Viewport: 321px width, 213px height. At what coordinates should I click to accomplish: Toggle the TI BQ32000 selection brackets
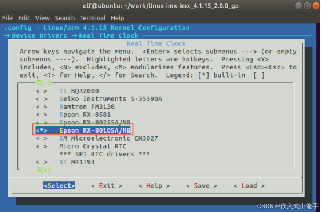[41, 91]
